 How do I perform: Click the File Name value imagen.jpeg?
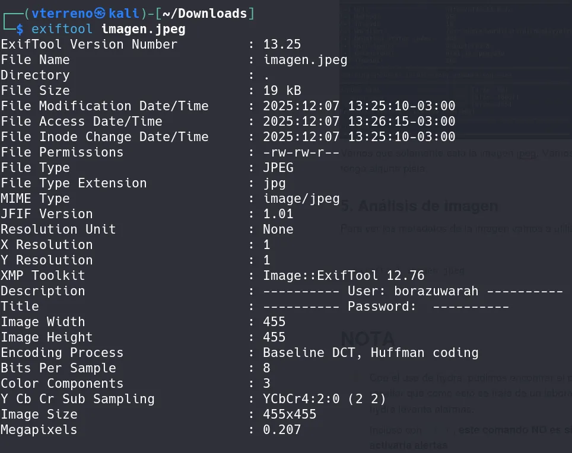click(x=305, y=60)
